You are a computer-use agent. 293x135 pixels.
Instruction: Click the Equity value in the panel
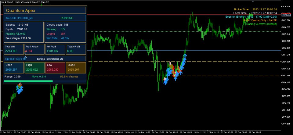tap(22, 29)
